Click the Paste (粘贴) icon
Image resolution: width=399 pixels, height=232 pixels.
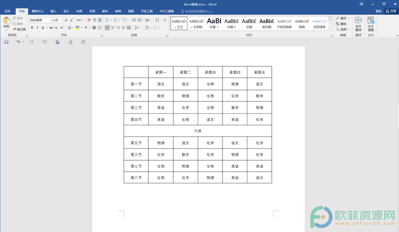[6, 21]
